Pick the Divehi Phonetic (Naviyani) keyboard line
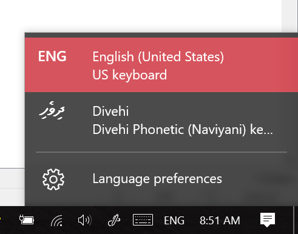This screenshot has width=298, height=234. [183, 130]
